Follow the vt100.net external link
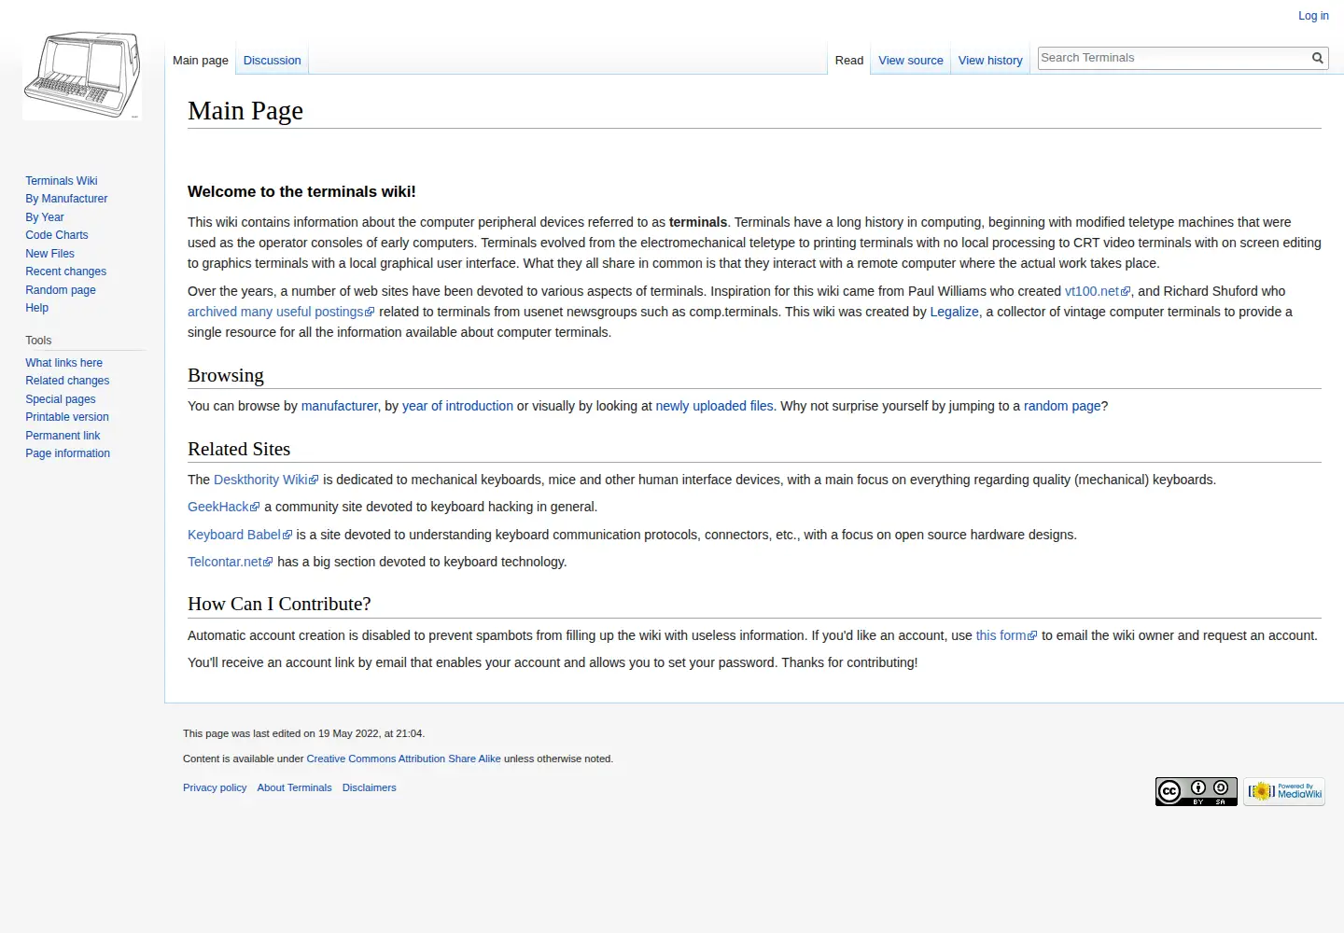The height and width of the screenshot is (933, 1344). [1098, 291]
